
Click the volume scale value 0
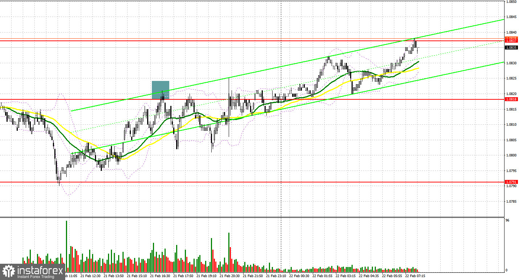[507, 270]
